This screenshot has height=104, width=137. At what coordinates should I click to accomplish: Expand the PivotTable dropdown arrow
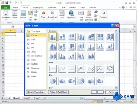(6, 20)
